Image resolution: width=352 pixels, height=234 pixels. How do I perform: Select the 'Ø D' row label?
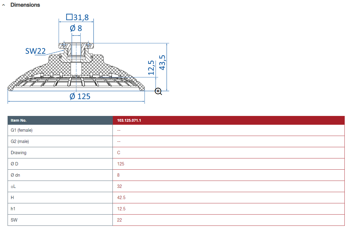click(x=14, y=164)
